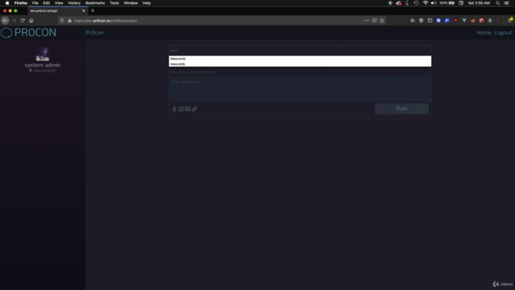Click the browser forward arrow

click(14, 20)
